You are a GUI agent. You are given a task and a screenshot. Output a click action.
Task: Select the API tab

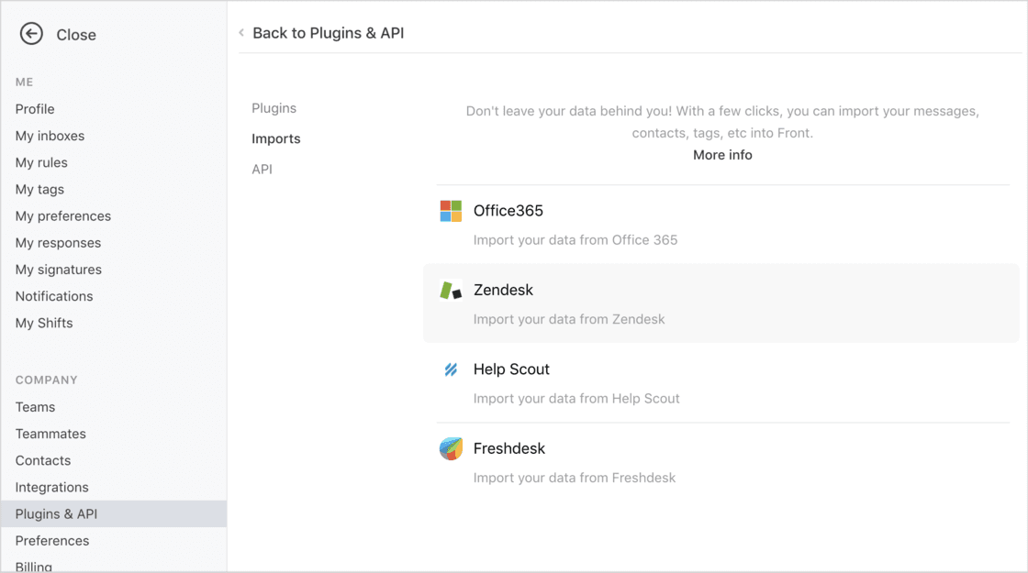(262, 169)
